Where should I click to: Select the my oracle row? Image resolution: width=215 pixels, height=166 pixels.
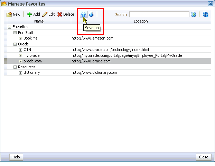click(31, 55)
